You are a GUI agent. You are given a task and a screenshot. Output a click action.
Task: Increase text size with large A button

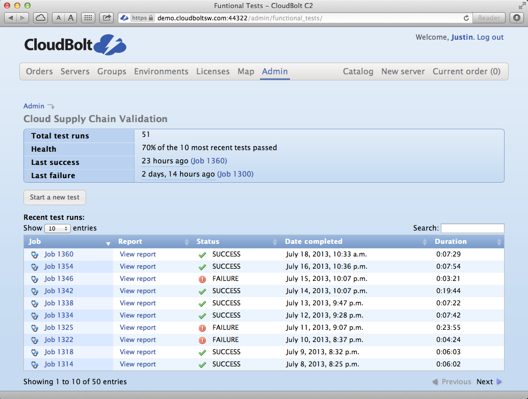coord(71,18)
